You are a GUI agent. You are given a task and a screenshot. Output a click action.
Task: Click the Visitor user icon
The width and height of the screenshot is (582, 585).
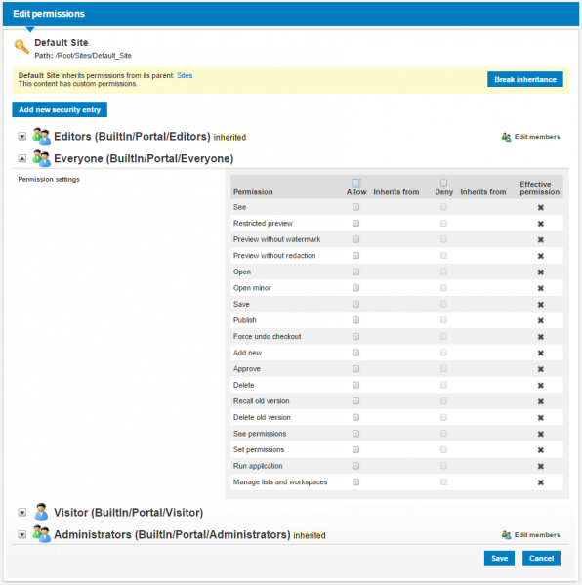41,512
